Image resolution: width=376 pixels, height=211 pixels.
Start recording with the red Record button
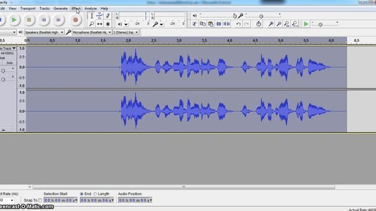click(75, 20)
